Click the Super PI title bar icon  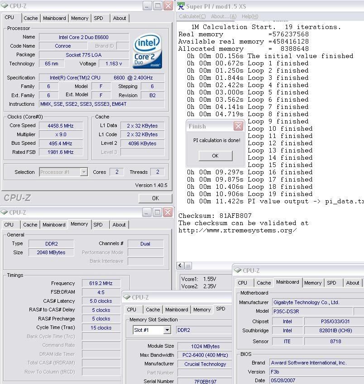point(181,6)
